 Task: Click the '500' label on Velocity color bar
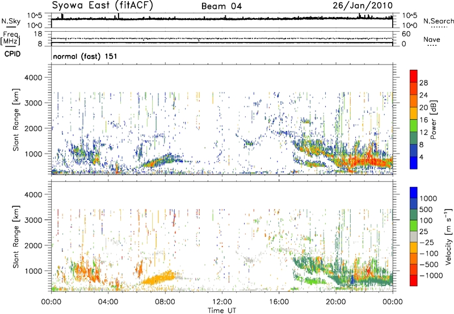426,210
